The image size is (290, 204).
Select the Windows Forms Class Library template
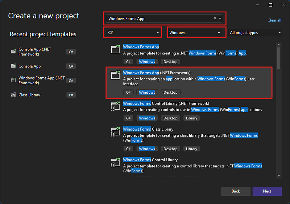[x=189, y=139]
